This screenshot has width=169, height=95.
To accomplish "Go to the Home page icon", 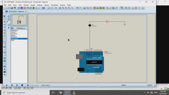I will 19,8.
